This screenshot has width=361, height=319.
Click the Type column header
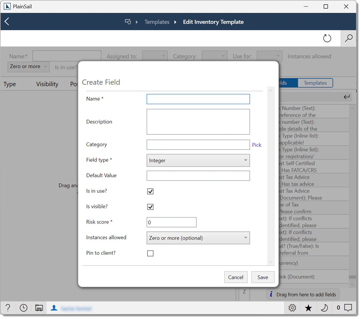coord(10,84)
